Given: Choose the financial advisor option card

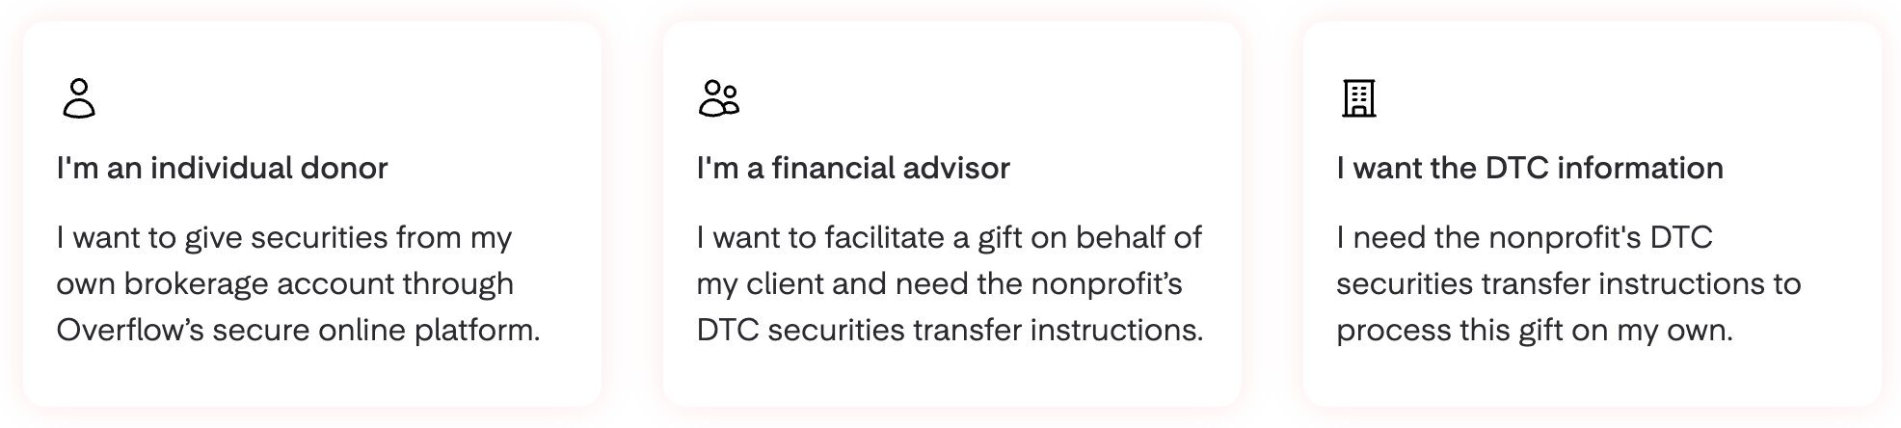Looking at the screenshot, I should (x=952, y=214).
